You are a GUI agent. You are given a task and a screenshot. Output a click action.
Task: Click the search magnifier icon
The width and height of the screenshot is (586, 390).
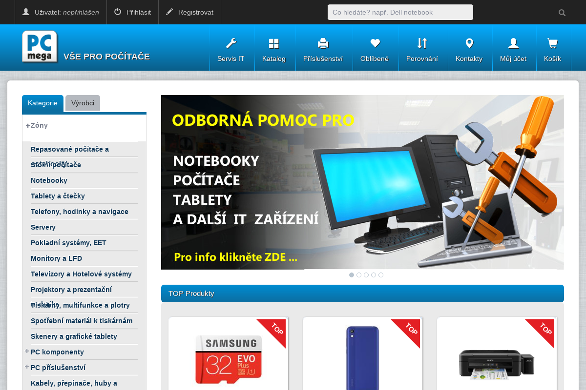[x=562, y=12]
